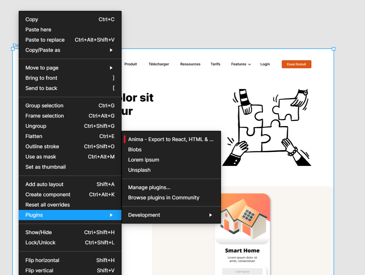Click the orange Essai Gratuit button

(296, 64)
